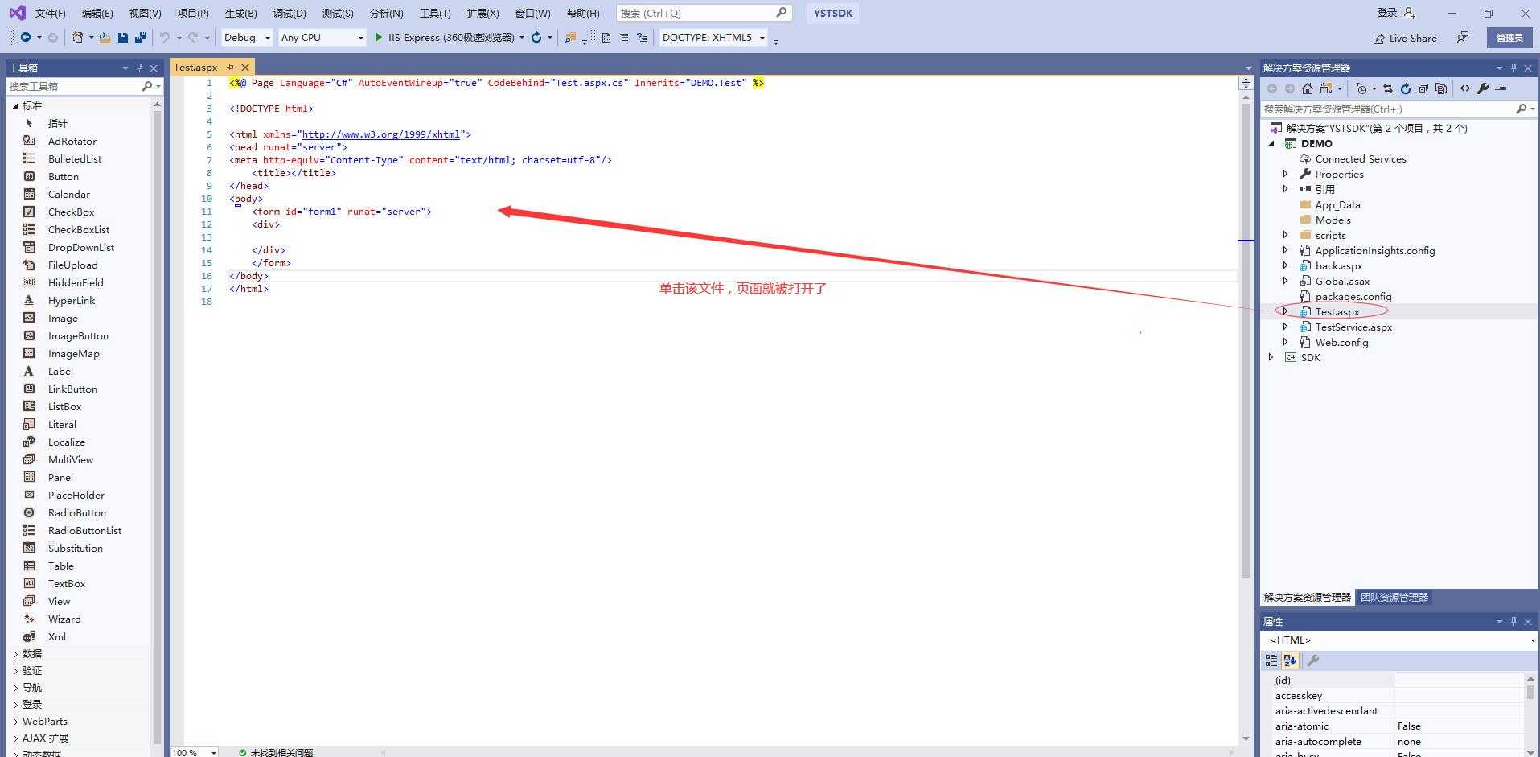Open the IIS Express target dropdown arrow
Image resolution: width=1540 pixels, height=757 pixels.
pos(522,38)
